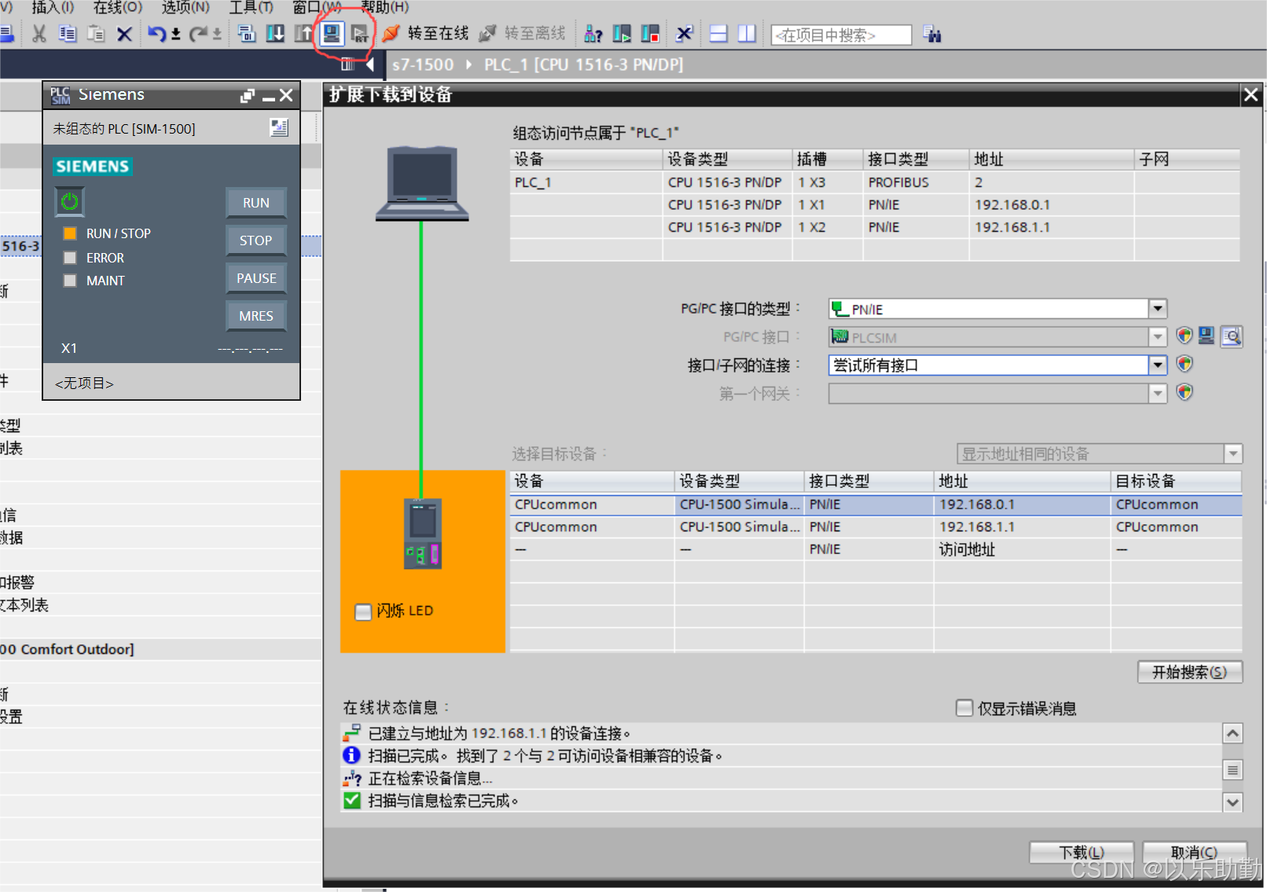
Task: Click the magnifier icon next to PG/PC 接口
Action: coord(1232,336)
